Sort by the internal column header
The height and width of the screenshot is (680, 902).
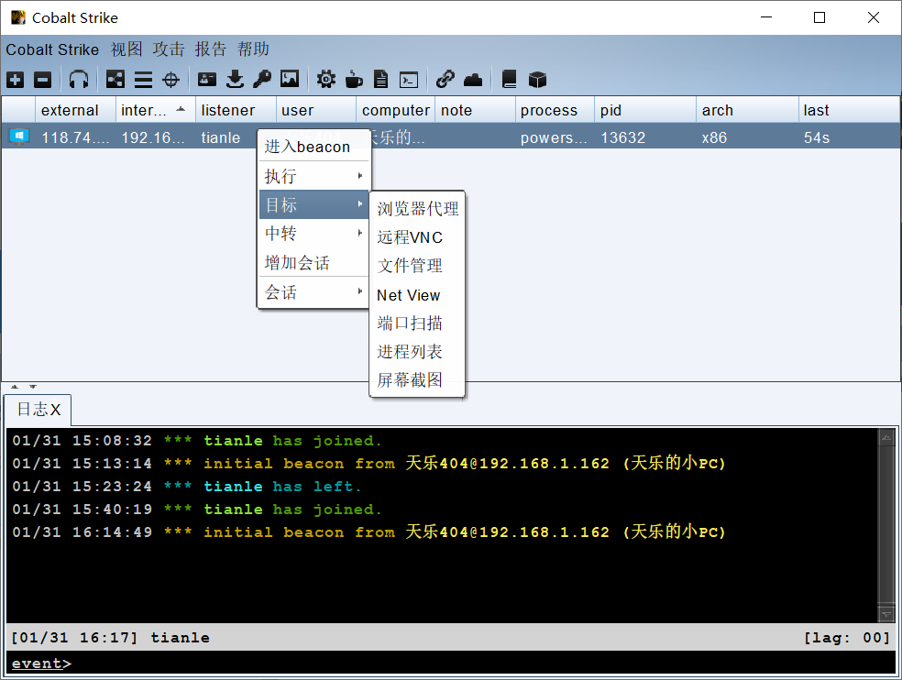click(x=155, y=110)
